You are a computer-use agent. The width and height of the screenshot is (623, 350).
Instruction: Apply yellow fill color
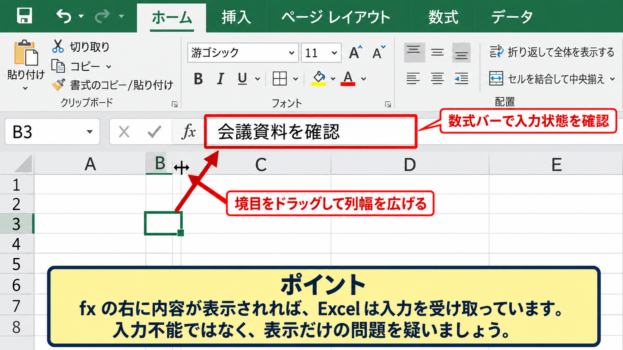[x=319, y=79]
